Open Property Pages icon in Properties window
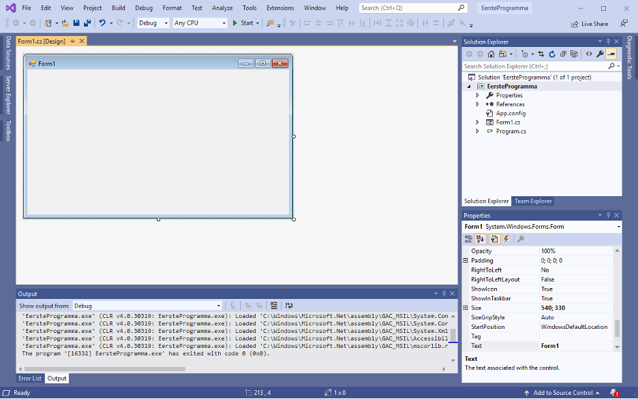 pos(520,239)
